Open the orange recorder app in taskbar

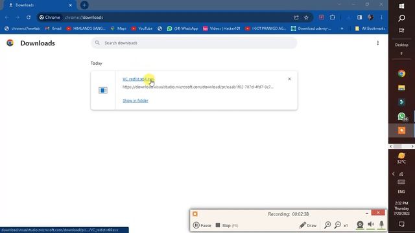coord(401,131)
